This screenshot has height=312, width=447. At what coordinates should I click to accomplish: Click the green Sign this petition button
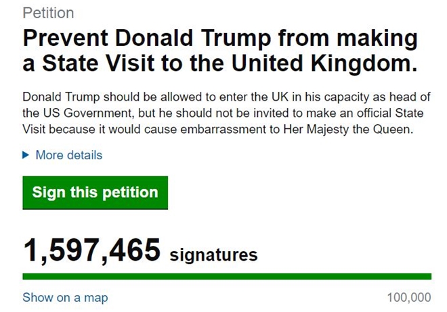pyautogui.click(x=95, y=192)
